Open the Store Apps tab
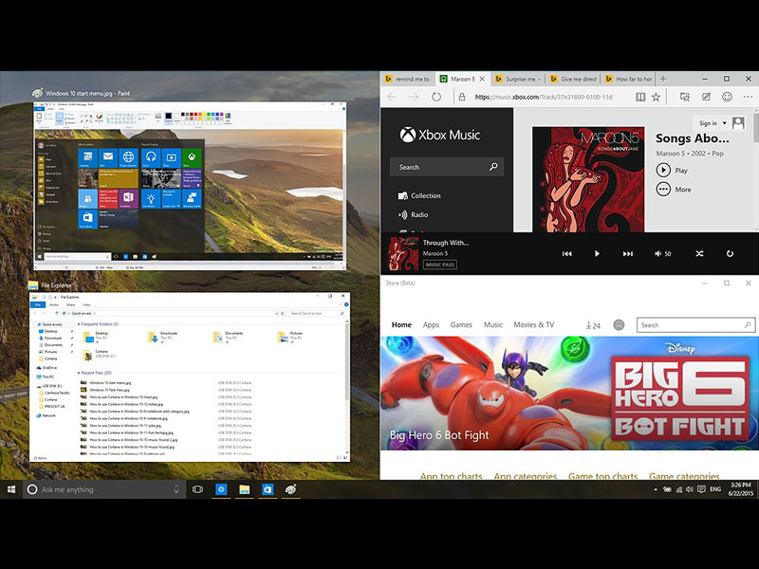Image resolution: width=759 pixels, height=569 pixels. tap(431, 324)
